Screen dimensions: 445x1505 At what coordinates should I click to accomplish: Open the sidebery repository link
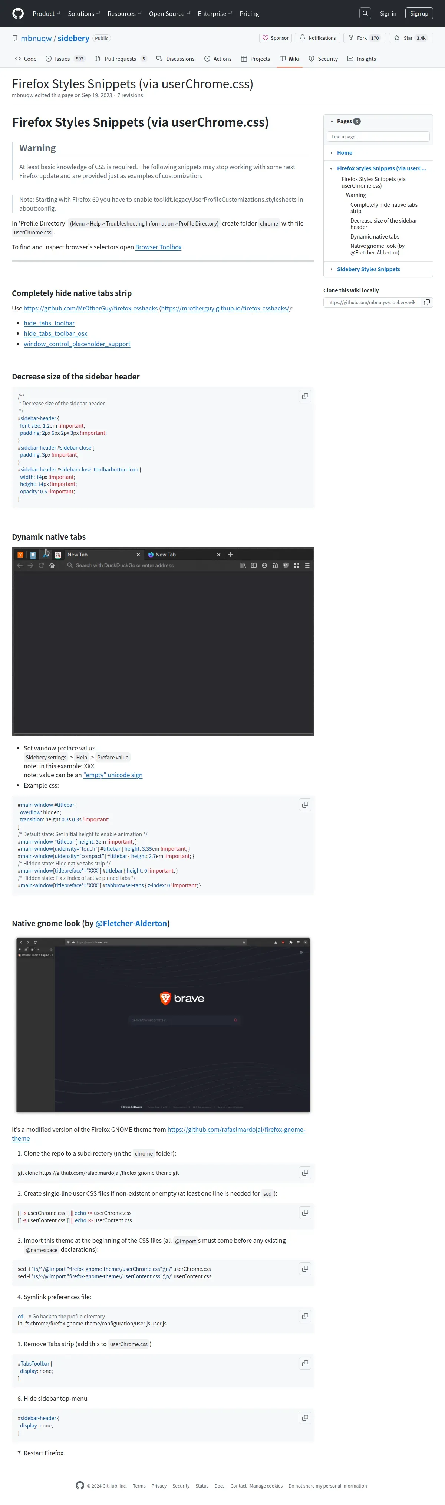coord(73,38)
